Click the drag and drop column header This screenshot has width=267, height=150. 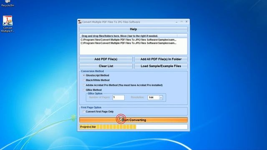(128, 36)
